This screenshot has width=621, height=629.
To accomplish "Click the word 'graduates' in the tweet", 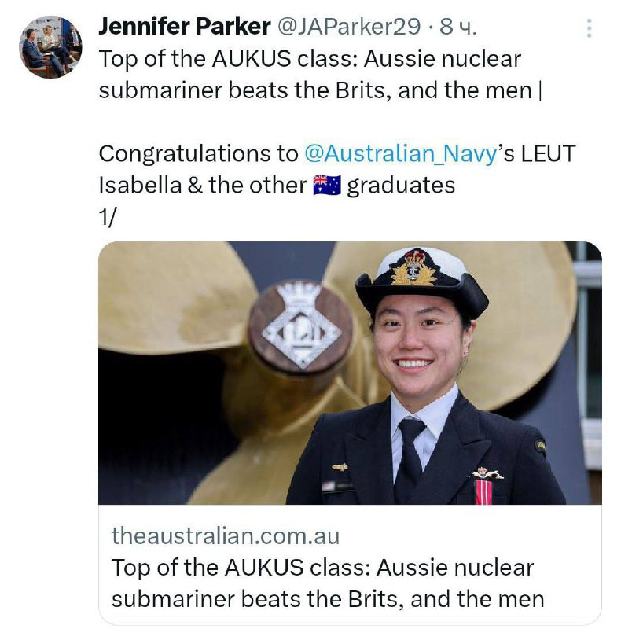I will click(x=401, y=186).
